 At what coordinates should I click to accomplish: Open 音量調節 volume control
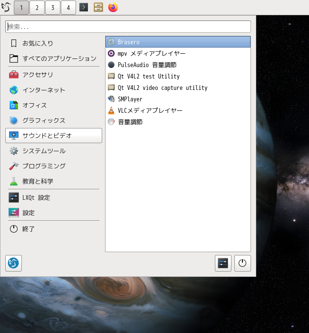coord(130,122)
